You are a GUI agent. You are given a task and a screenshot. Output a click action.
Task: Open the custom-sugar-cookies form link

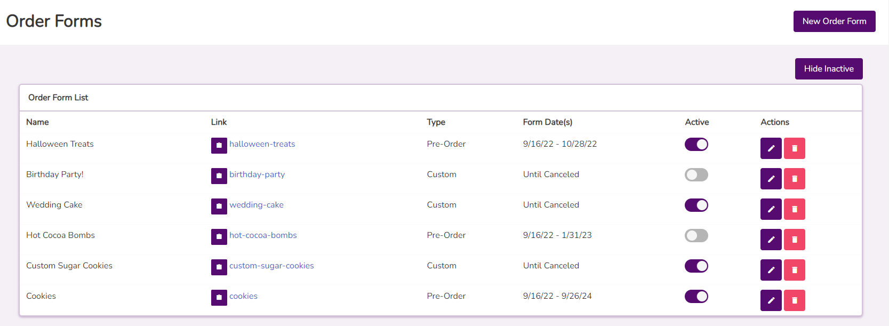[271, 266]
